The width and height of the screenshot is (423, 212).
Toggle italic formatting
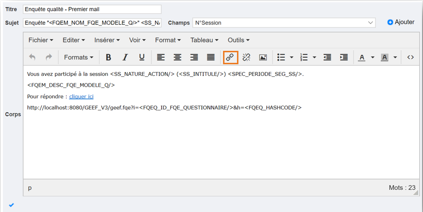click(125, 57)
